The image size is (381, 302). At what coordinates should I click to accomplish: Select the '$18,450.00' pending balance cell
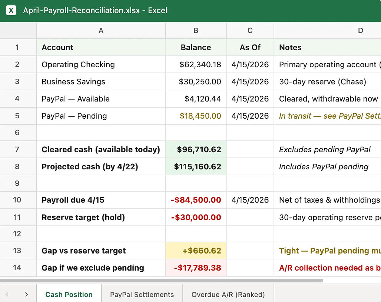[196, 116]
